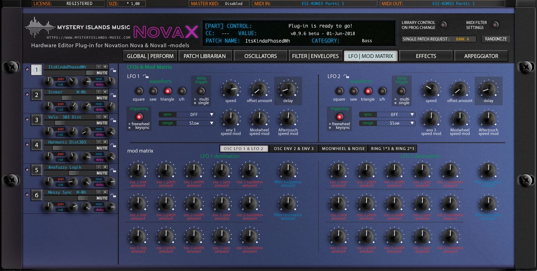Screen dimensions: 537x271
Task: Mute part 1 ItsKindaPhasedWh
Action: point(102,73)
